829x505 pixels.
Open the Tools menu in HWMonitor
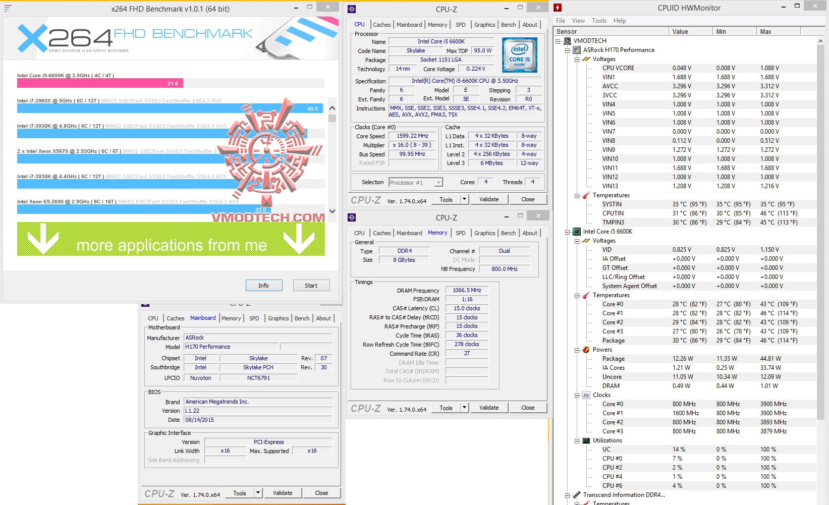coord(599,21)
